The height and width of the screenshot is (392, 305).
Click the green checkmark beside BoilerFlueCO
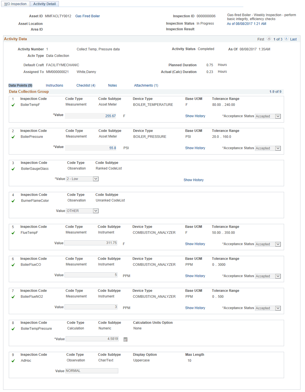tap(13, 265)
